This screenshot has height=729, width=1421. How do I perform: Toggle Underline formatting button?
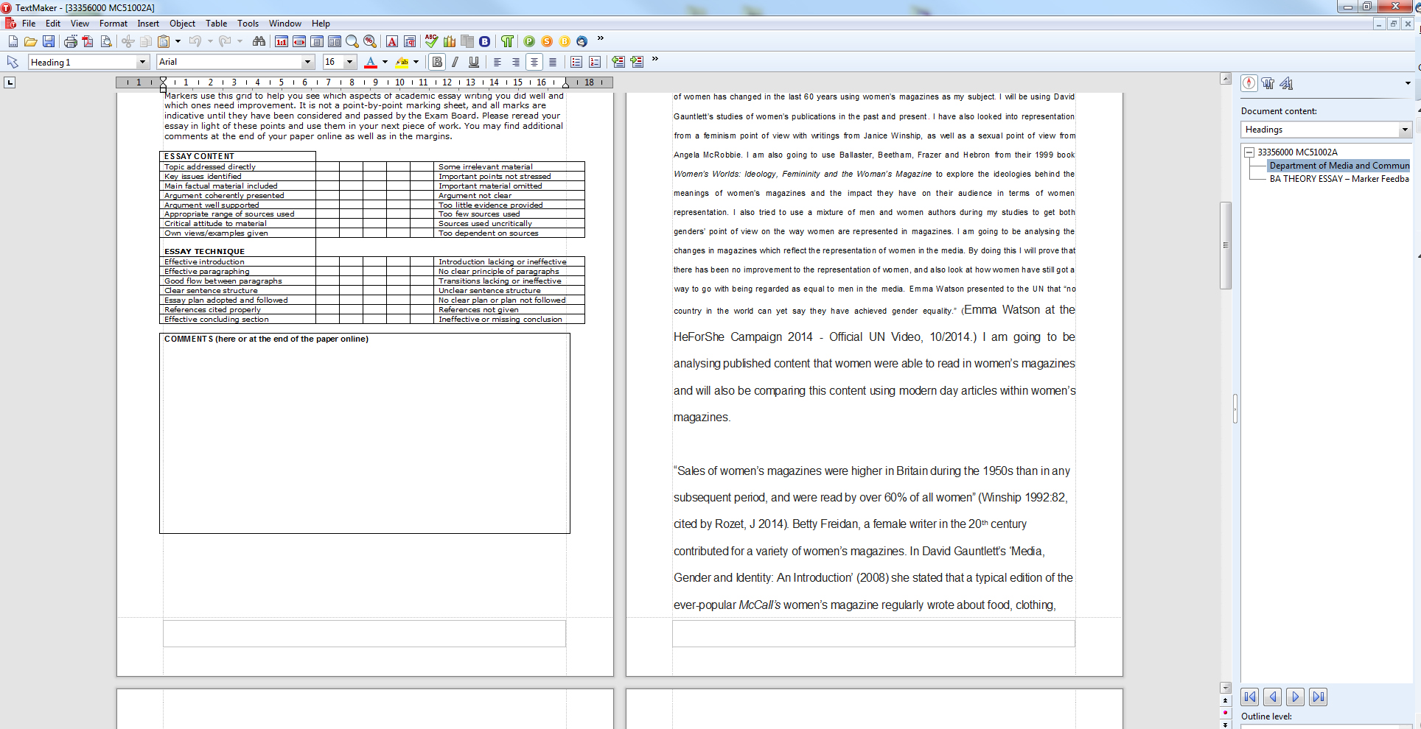click(474, 62)
